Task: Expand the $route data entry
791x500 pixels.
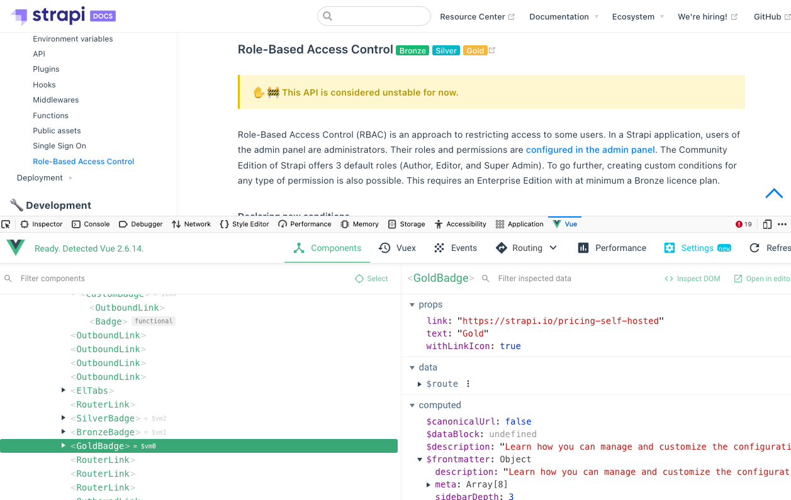Action: (x=420, y=384)
